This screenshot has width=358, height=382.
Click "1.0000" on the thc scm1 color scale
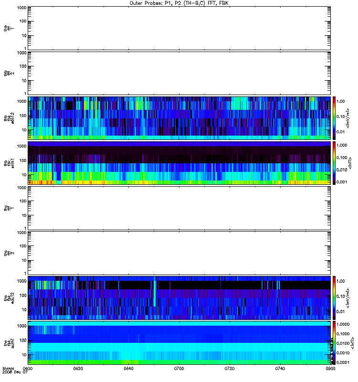pyautogui.click(x=343, y=324)
